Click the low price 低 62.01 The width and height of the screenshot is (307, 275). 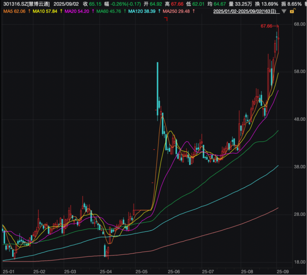195,4
